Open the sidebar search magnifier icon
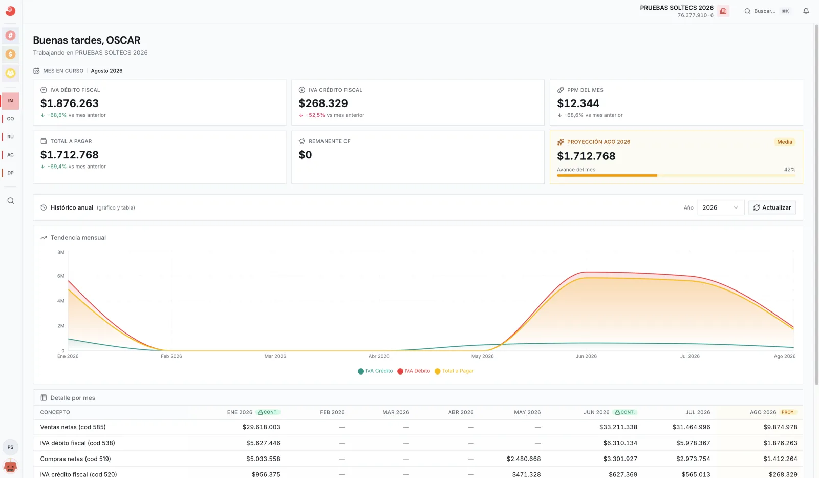The width and height of the screenshot is (819, 478). [x=10, y=201]
